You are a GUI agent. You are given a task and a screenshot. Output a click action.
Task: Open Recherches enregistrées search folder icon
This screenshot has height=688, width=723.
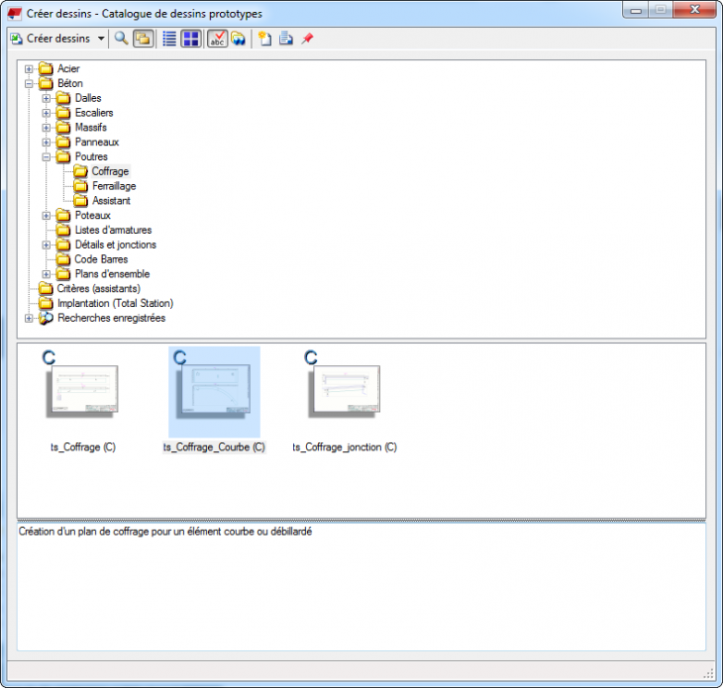[46, 319]
